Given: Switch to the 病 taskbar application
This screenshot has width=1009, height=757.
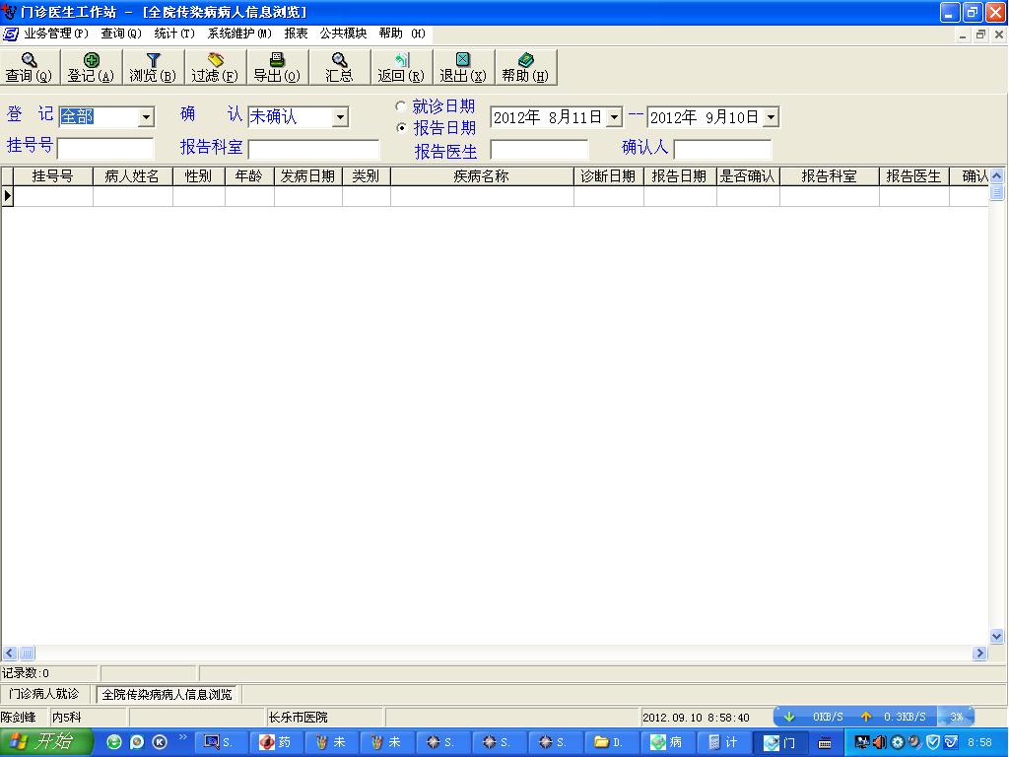Looking at the screenshot, I should (x=667, y=742).
